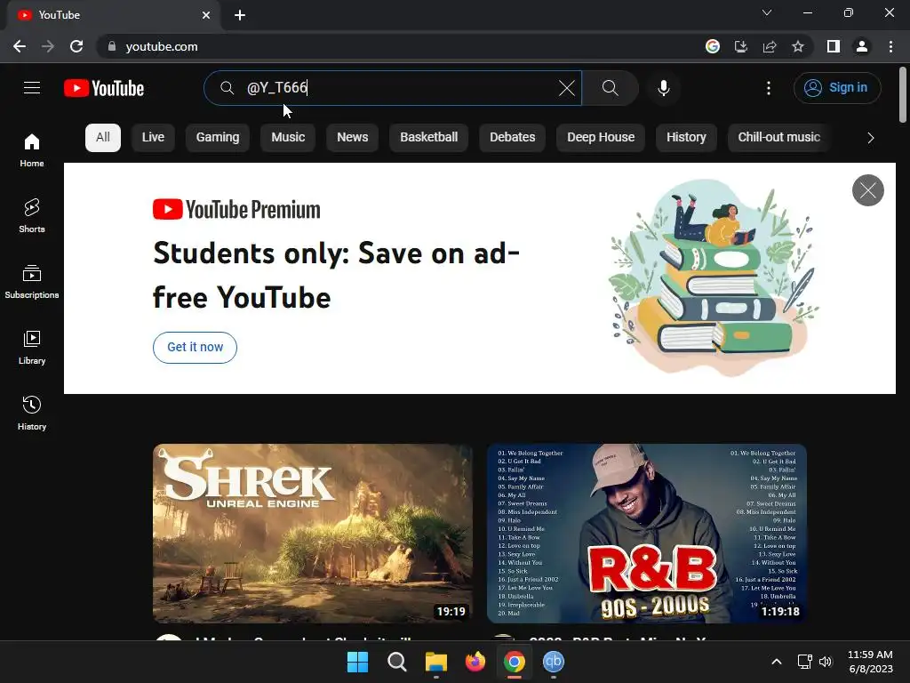The width and height of the screenshot is (910, 683).
Task: Open Library from the sidebar
Action: click(32, 348)
